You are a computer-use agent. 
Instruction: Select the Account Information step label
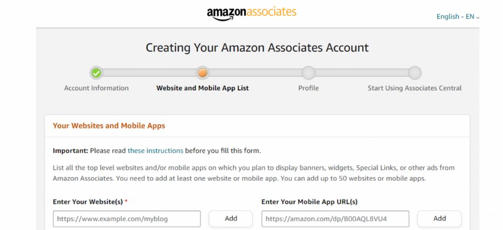[x=96, y=88]
